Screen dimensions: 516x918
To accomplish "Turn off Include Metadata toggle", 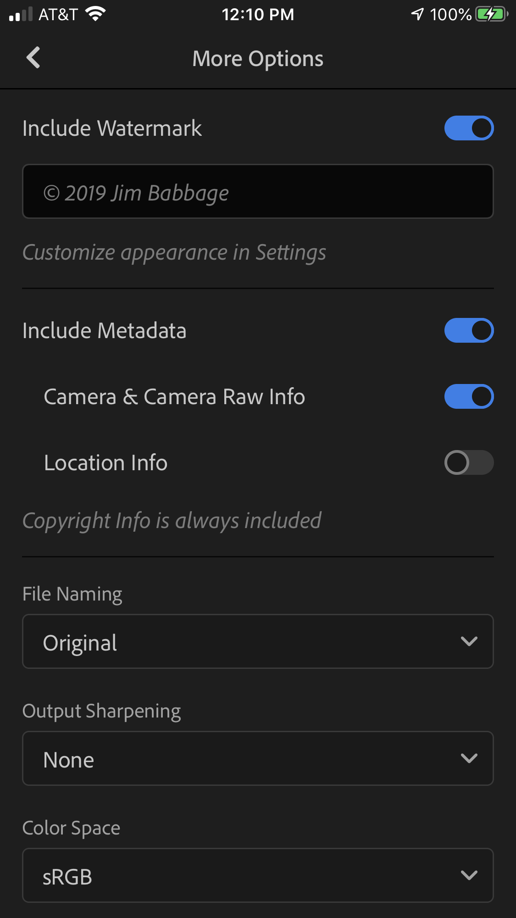I will pyautogui.click(x=469, y=330).
